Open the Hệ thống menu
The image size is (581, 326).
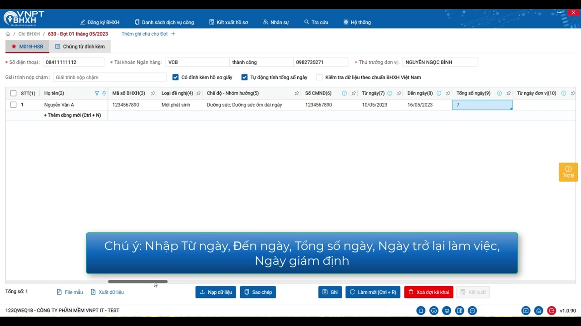pyautogui.click(x=357, y=22)
